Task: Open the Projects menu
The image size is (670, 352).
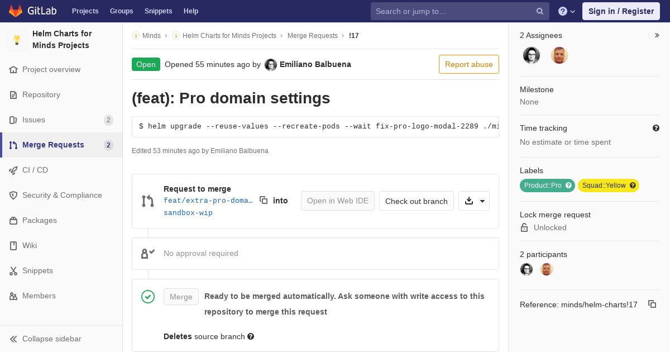Action: point(85,11)
